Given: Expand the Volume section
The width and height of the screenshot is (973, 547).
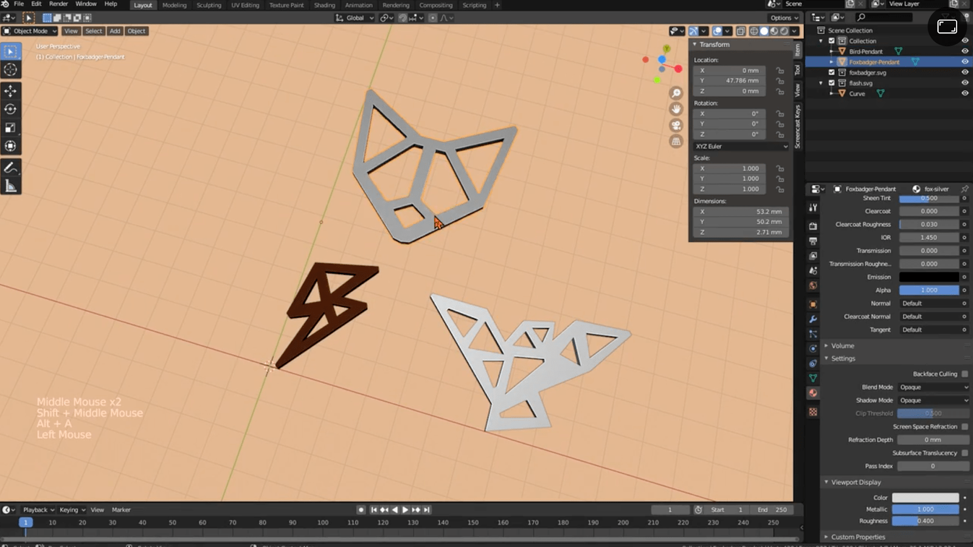Looking at the screenshot, I should click(x=842, y=345).
